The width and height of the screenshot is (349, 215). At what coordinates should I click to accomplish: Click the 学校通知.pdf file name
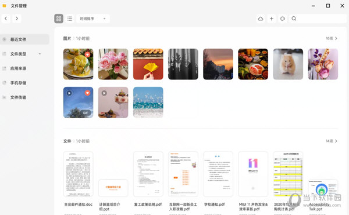pos(214,205)
